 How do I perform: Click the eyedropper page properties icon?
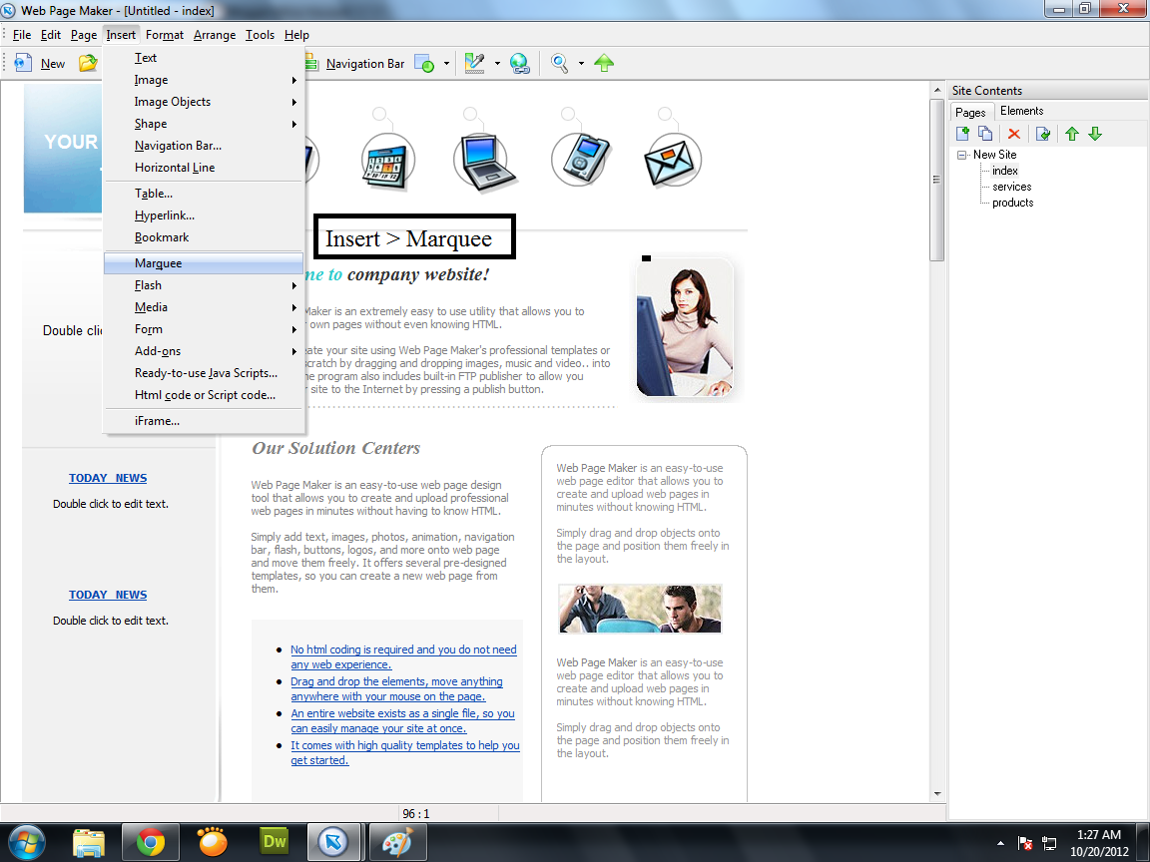[474, 64]
